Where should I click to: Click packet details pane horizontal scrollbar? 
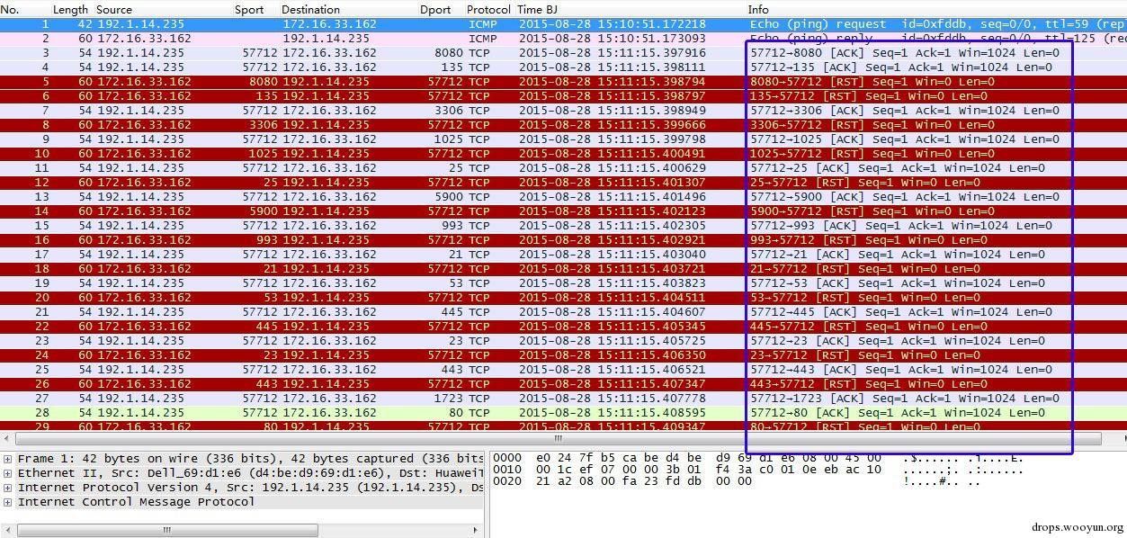click(x=162, y=530)
